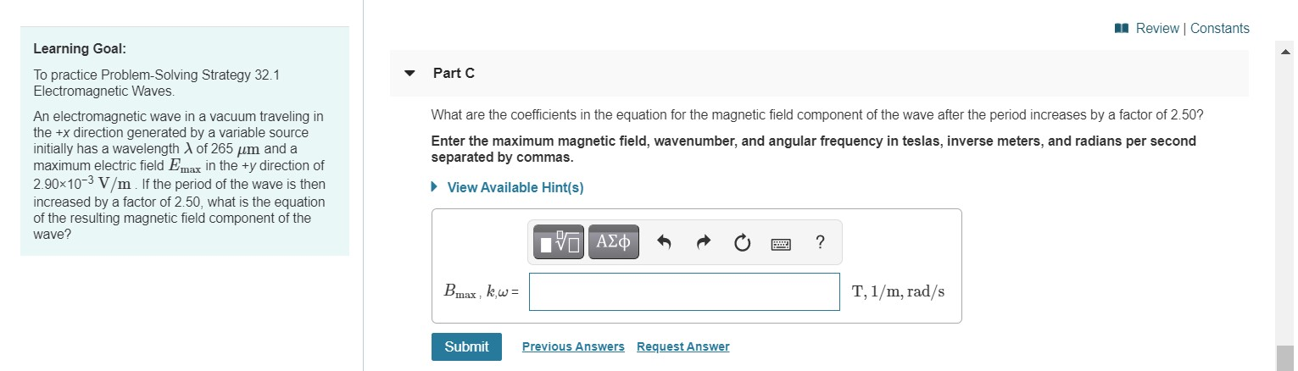Click the Review book icon
This screenshot has width=1298, height=371.
coord(1122,28)
